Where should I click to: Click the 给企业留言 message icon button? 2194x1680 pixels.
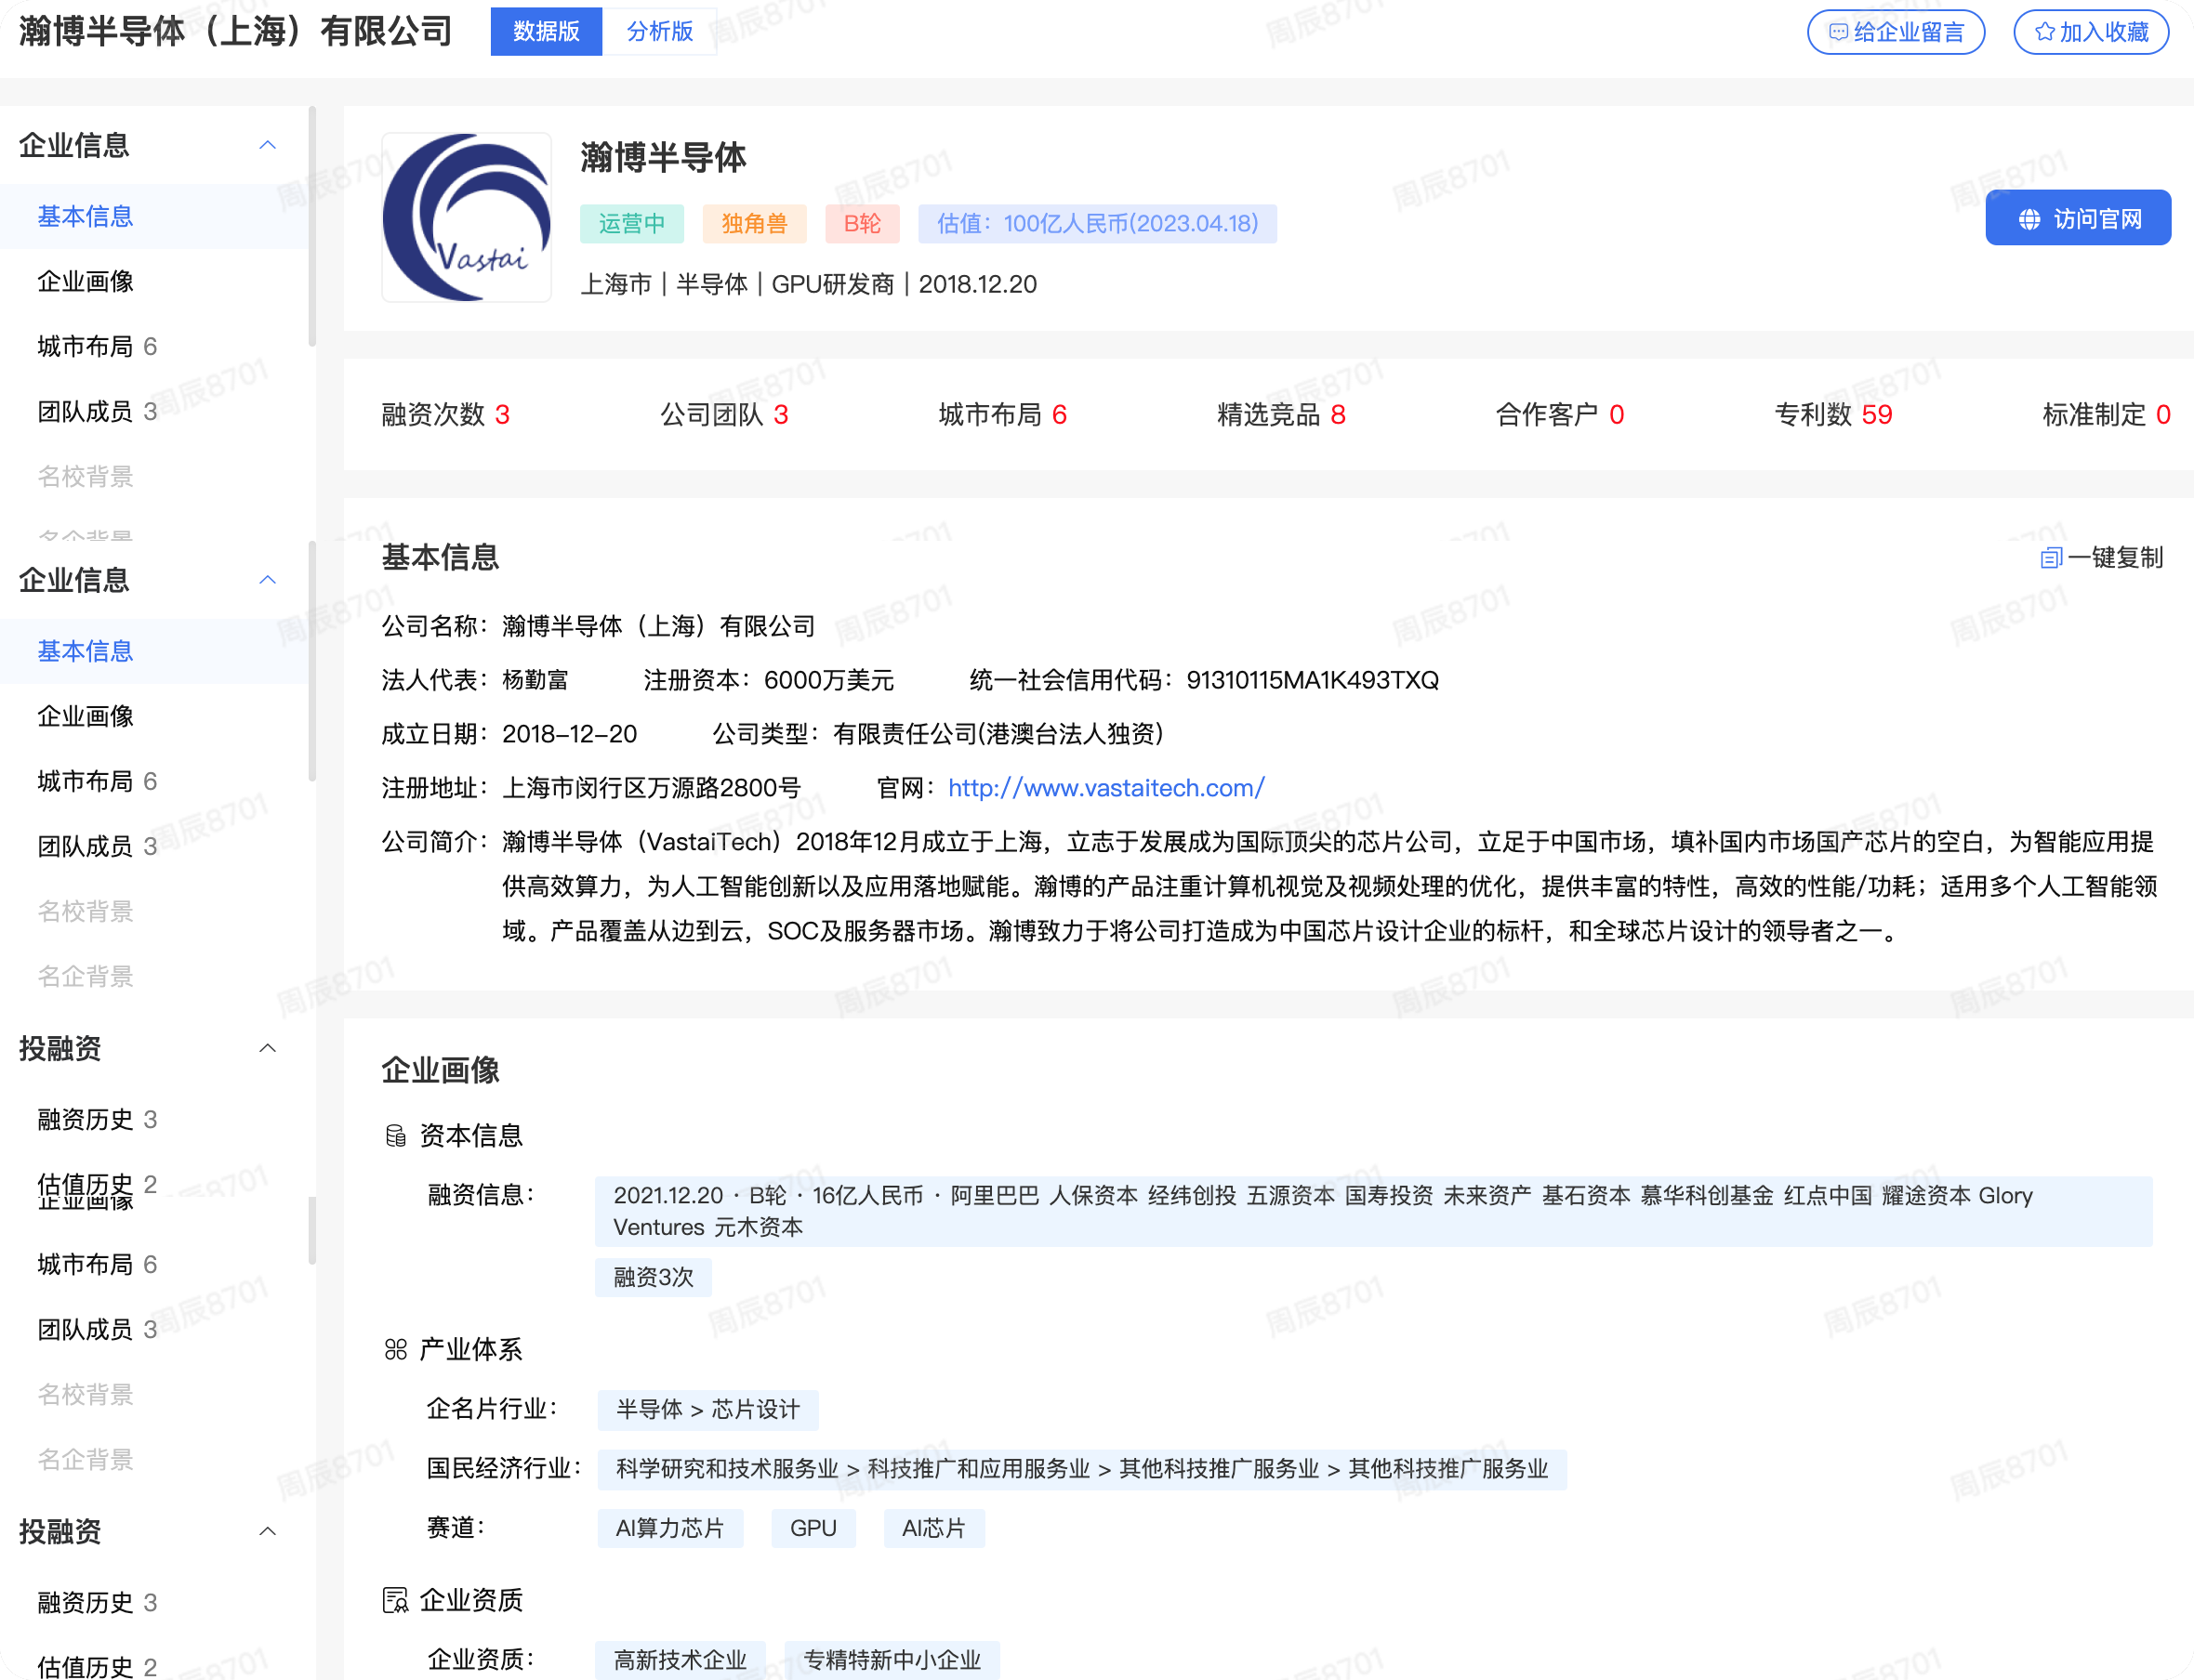(1838, 32)
